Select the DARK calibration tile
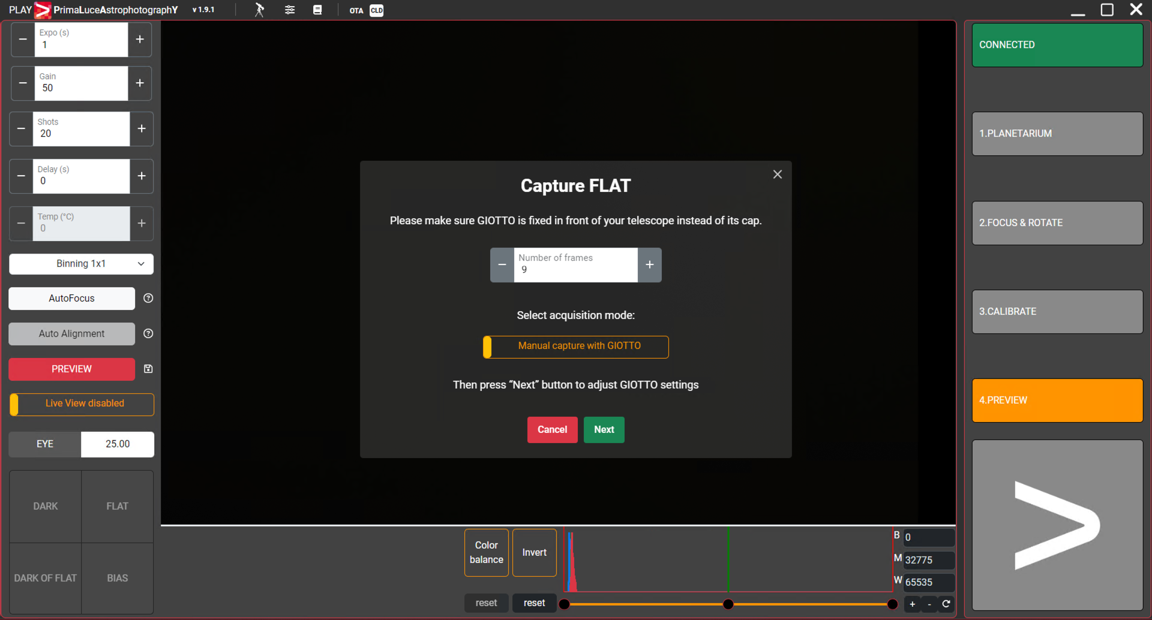Viewport: 1152px width, 620px height. pyautogui.click(x=46, y=507)
